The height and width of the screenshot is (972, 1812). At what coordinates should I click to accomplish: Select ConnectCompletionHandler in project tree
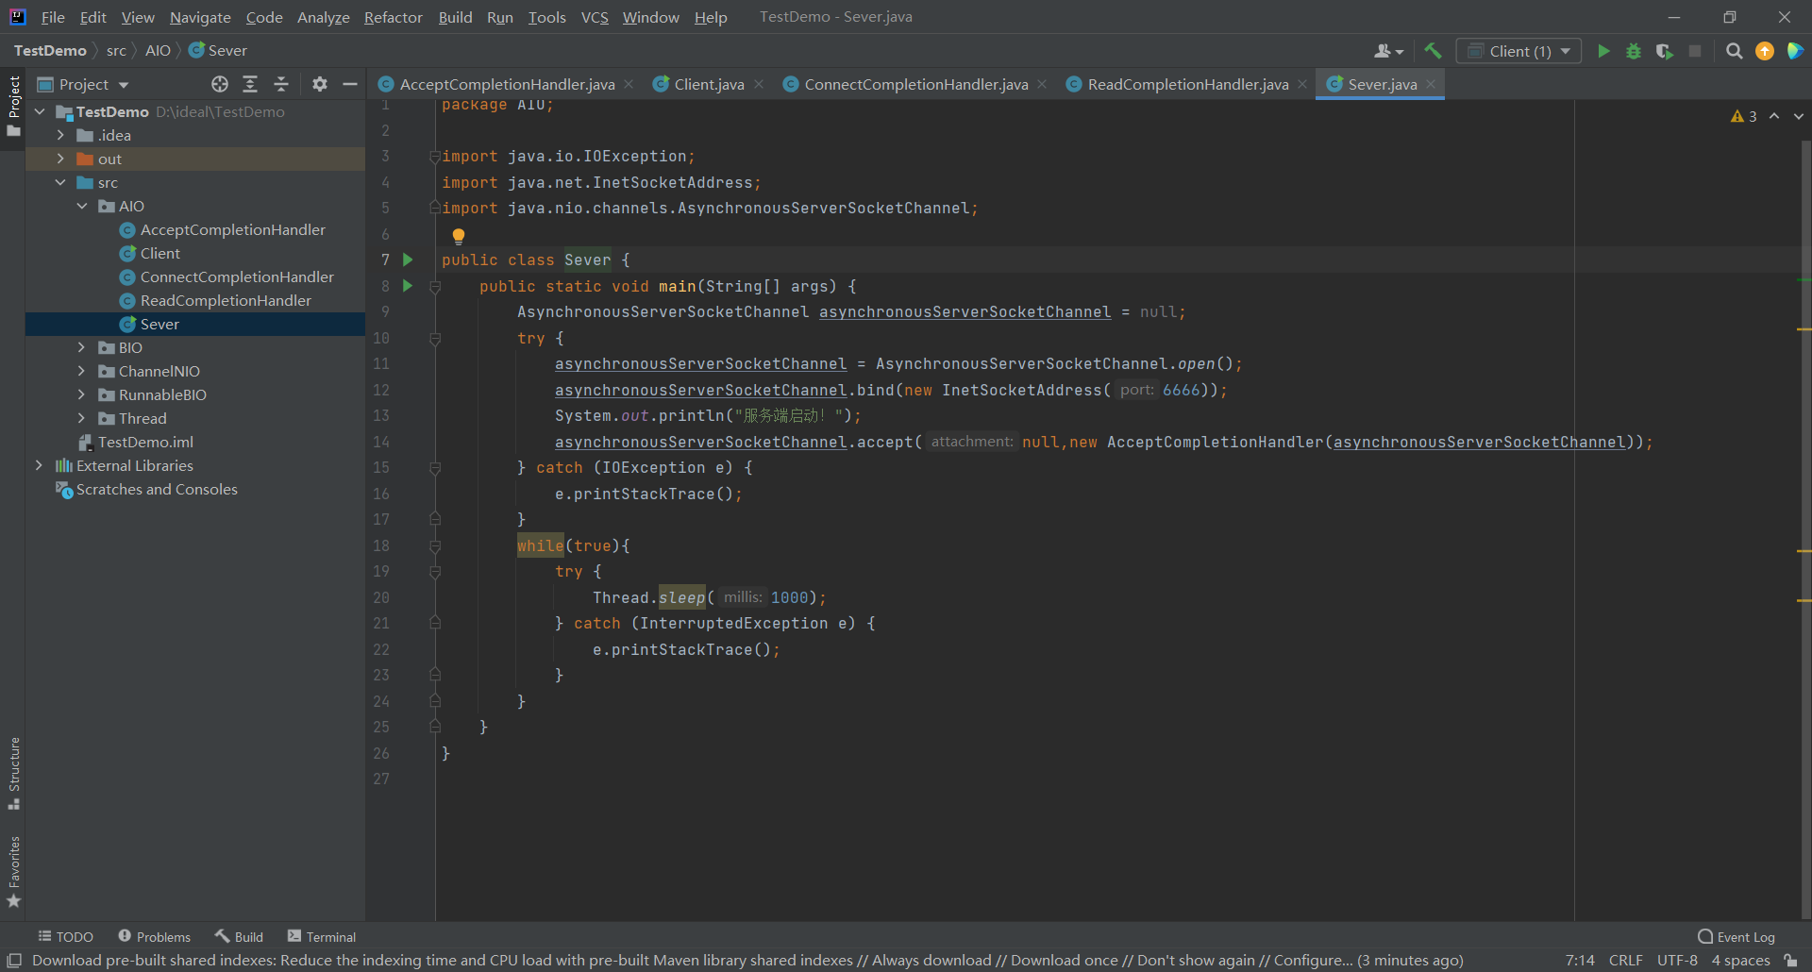(x=237, y=277)
